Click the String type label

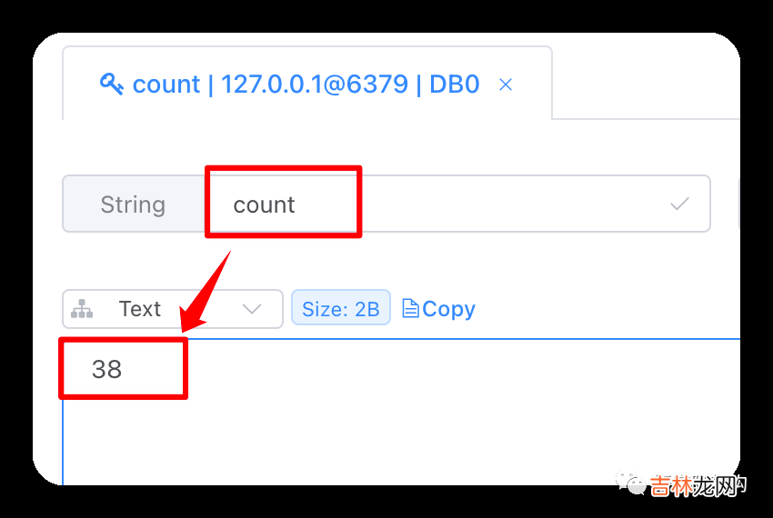pos(133,204)
